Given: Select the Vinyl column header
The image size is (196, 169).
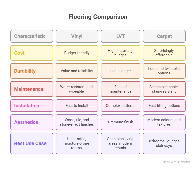Looking at the screenshot, I should coord(77,36).
